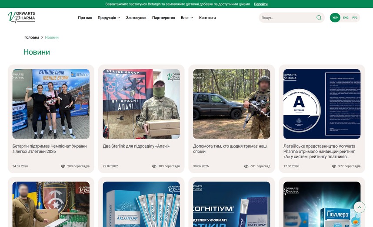
Task: Switch language to РУС
Action: pos(355,17)
